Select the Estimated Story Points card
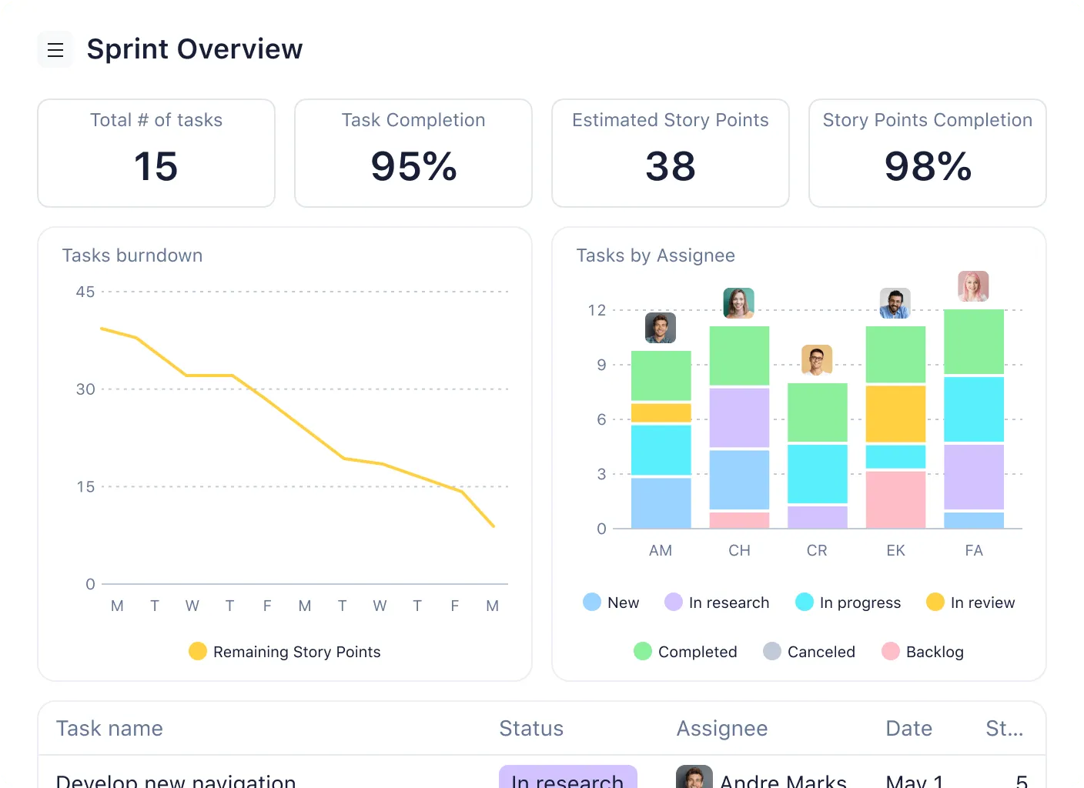1084x788 pixels. 671,153
